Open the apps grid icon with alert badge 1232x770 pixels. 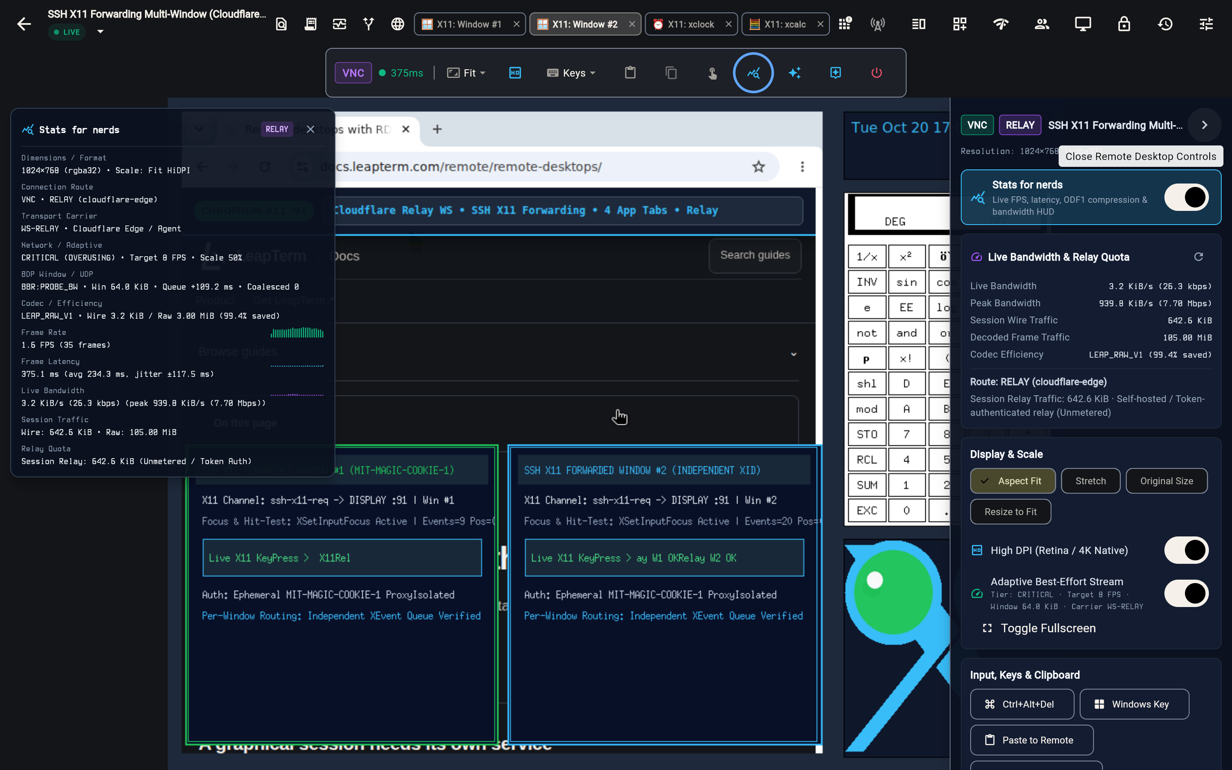(845, 24)
